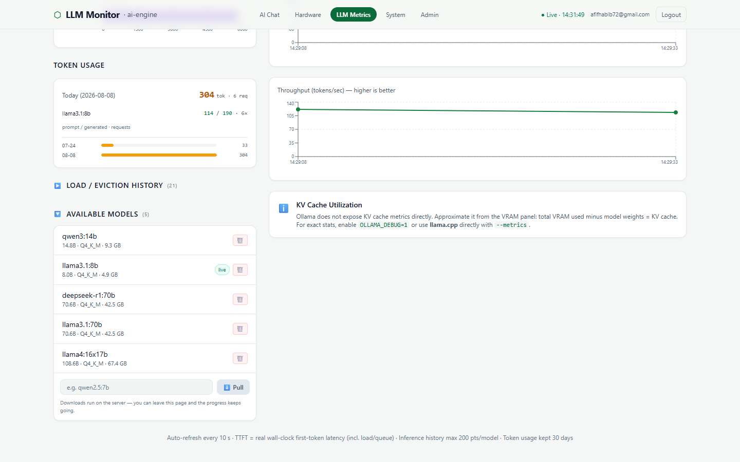Click the 07-24 token usage bar
The height and width of the screenshot is (462, 740).
click(159, 145)
